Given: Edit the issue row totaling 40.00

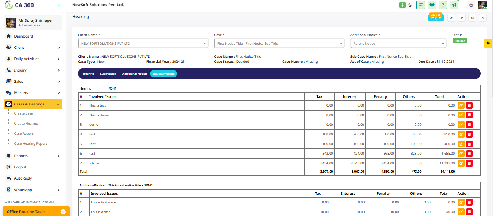Looking at the screenshot, I should 461,212.
